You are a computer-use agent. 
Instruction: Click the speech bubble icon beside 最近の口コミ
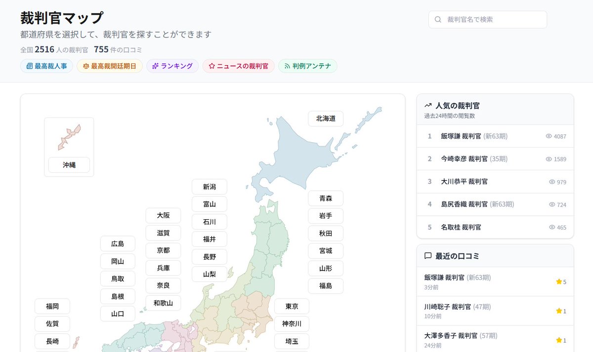coord(428,256)
